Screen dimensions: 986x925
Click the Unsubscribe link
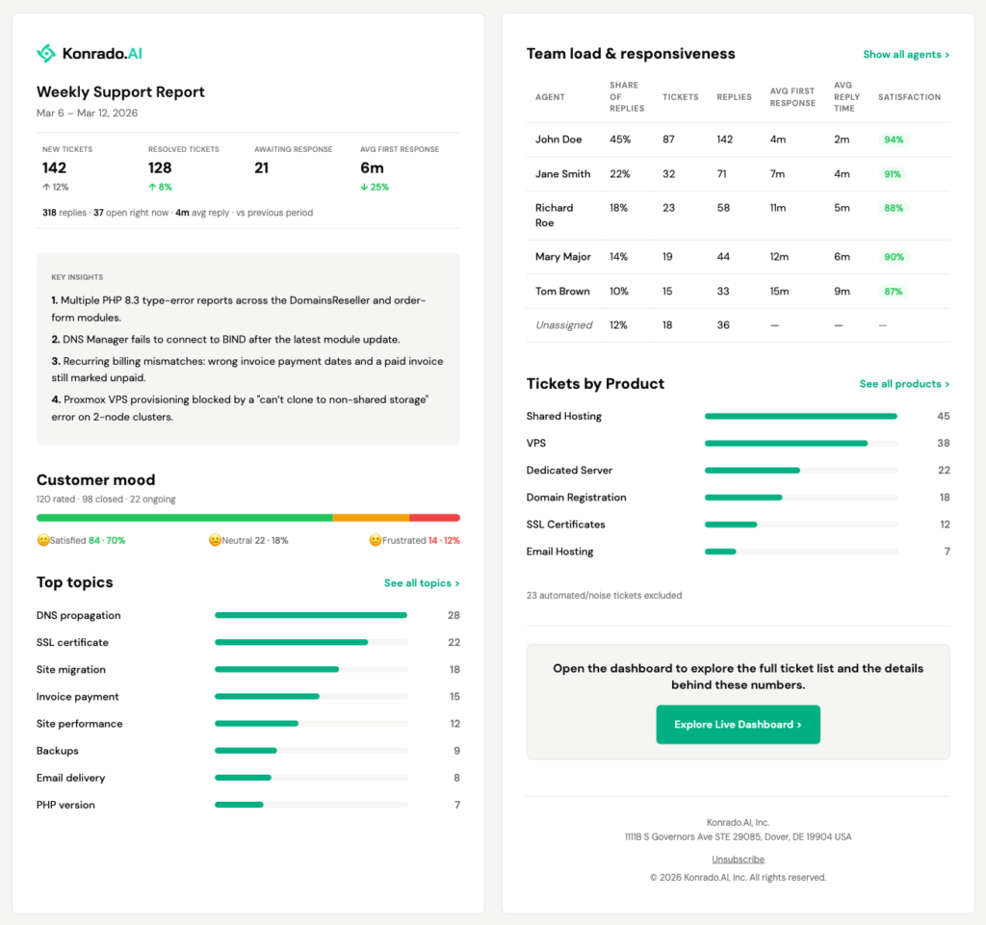(738, 859)
